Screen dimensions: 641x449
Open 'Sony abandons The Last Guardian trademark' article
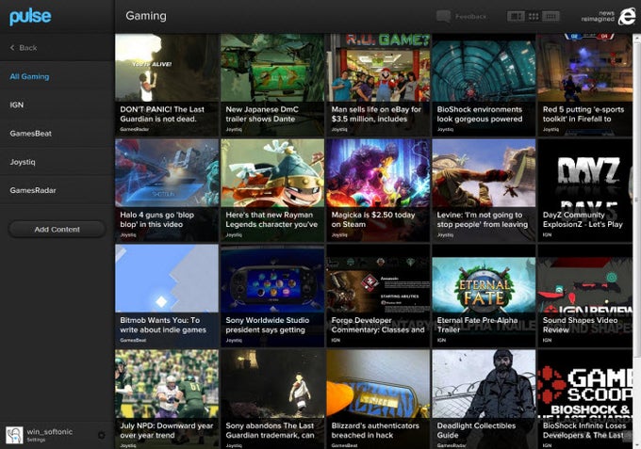pos(272,399)
